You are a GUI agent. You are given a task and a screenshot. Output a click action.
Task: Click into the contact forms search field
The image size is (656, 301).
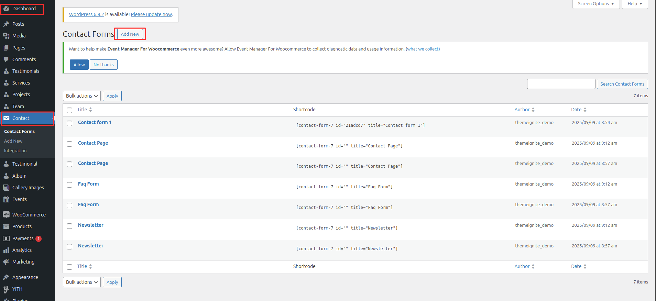pyautogui.click(x=561, y=84)
